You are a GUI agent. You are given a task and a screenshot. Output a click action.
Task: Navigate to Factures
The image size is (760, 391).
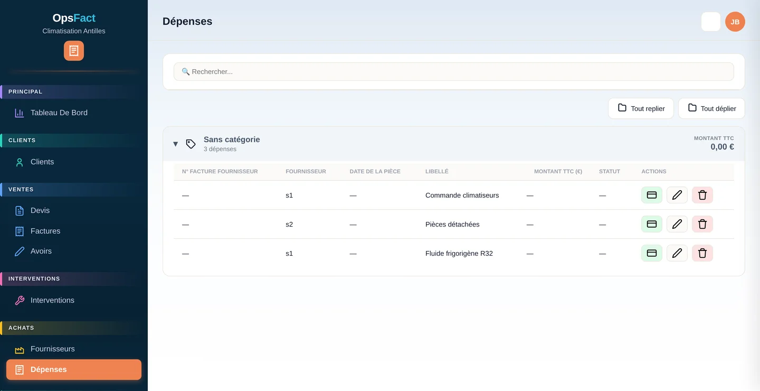pos(74,231)
